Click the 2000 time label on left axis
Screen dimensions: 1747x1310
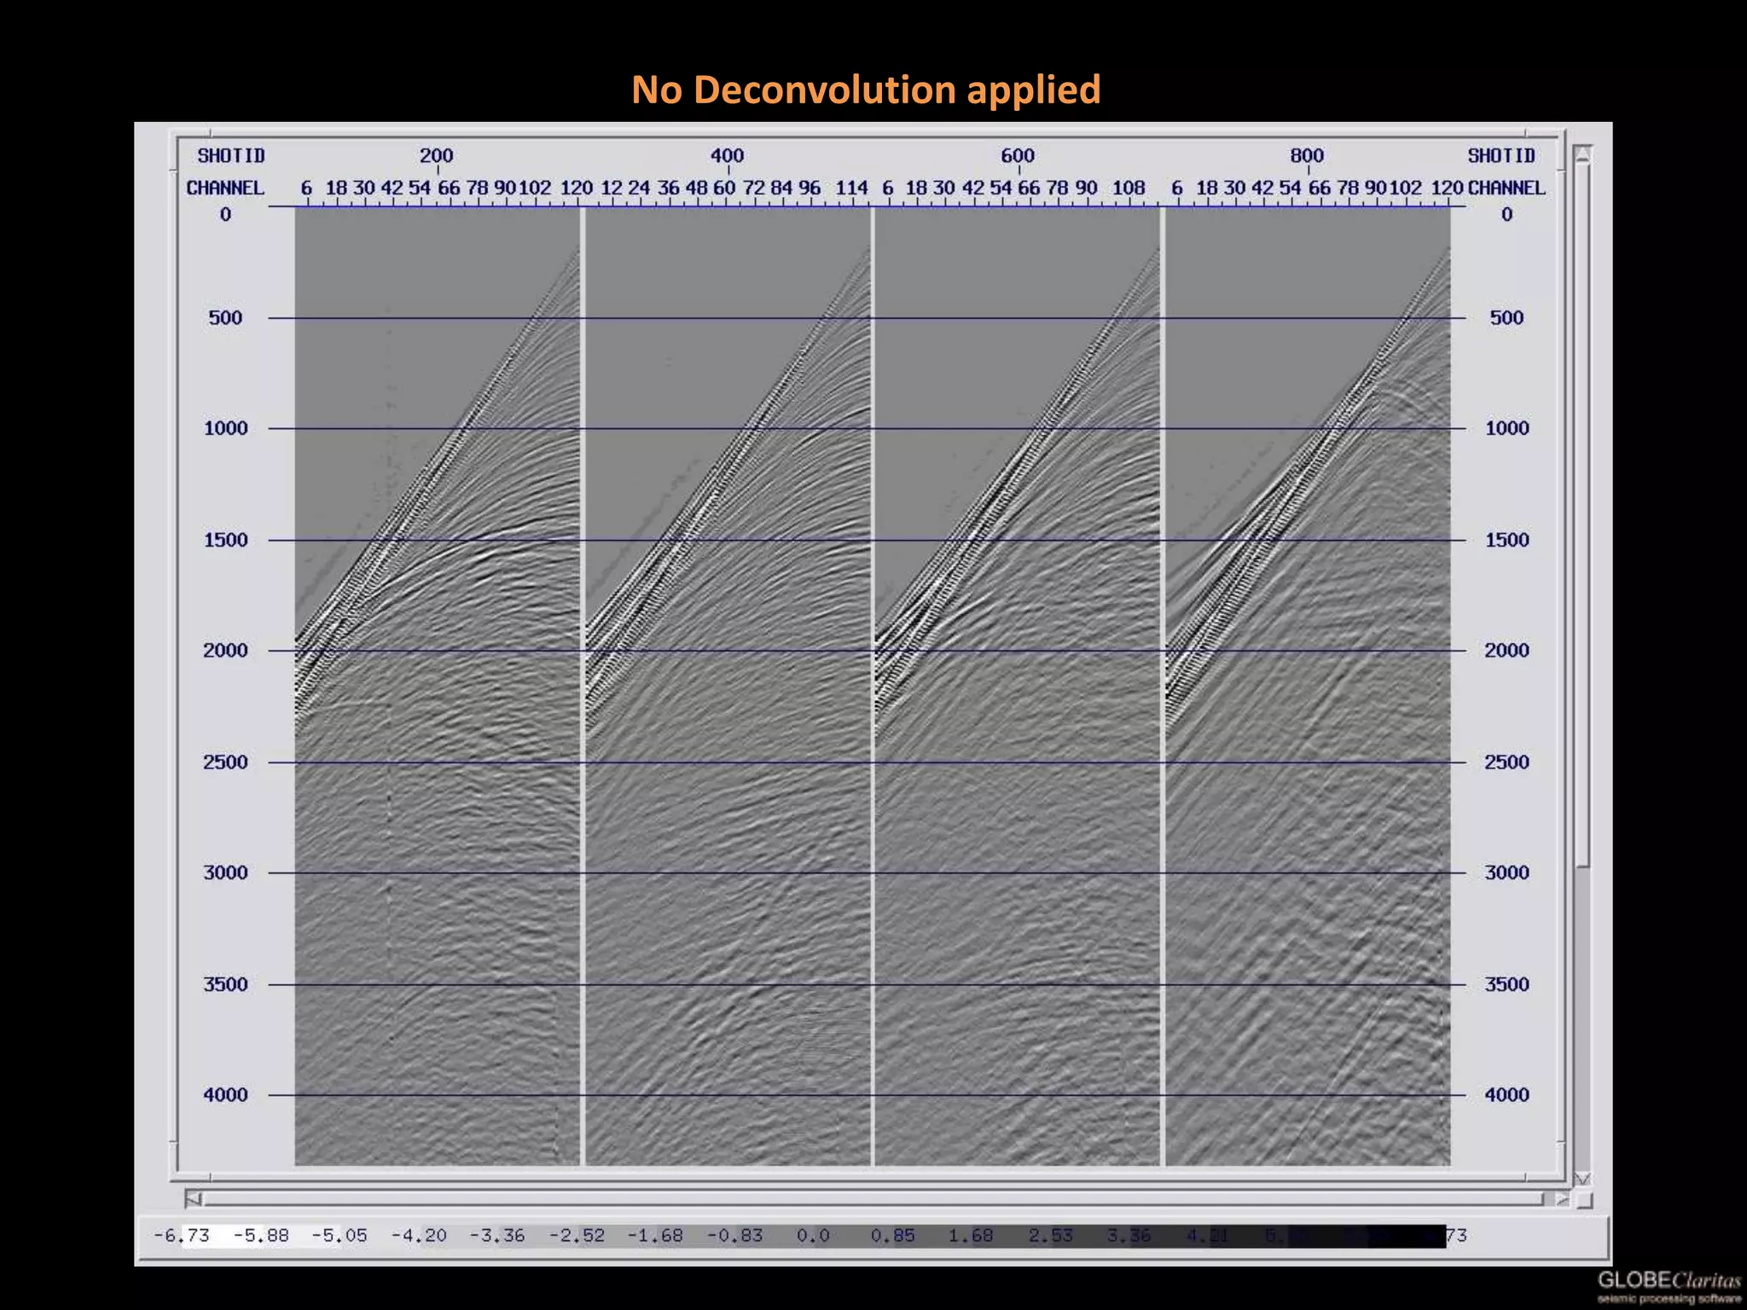point(225,651)
